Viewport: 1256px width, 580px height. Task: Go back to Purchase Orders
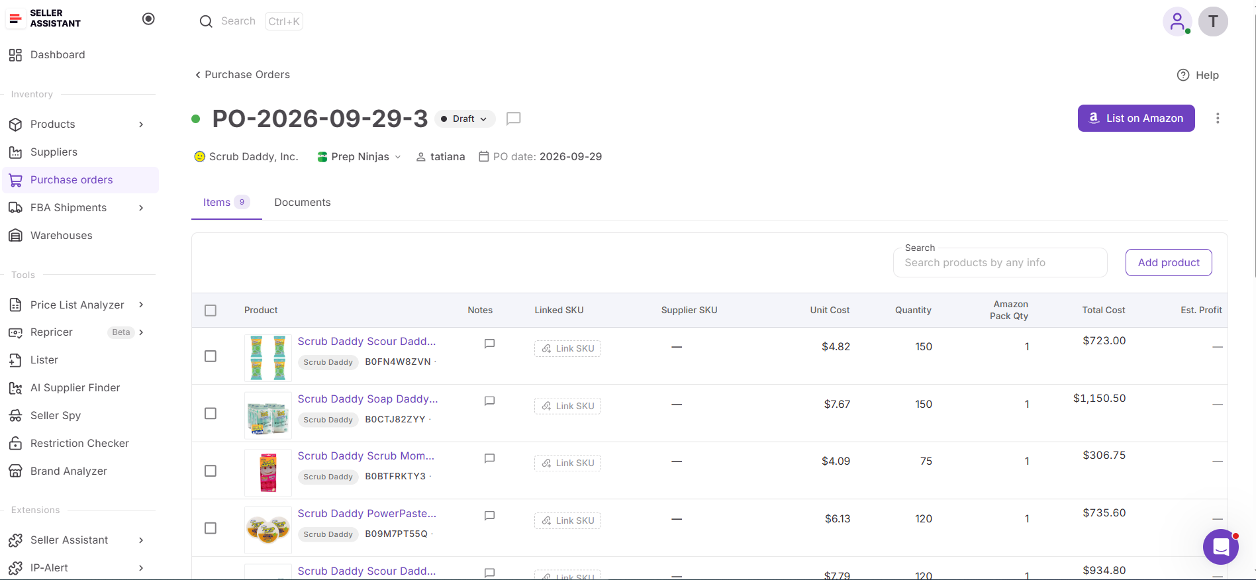pyautogui.click(x=242, y=75)
